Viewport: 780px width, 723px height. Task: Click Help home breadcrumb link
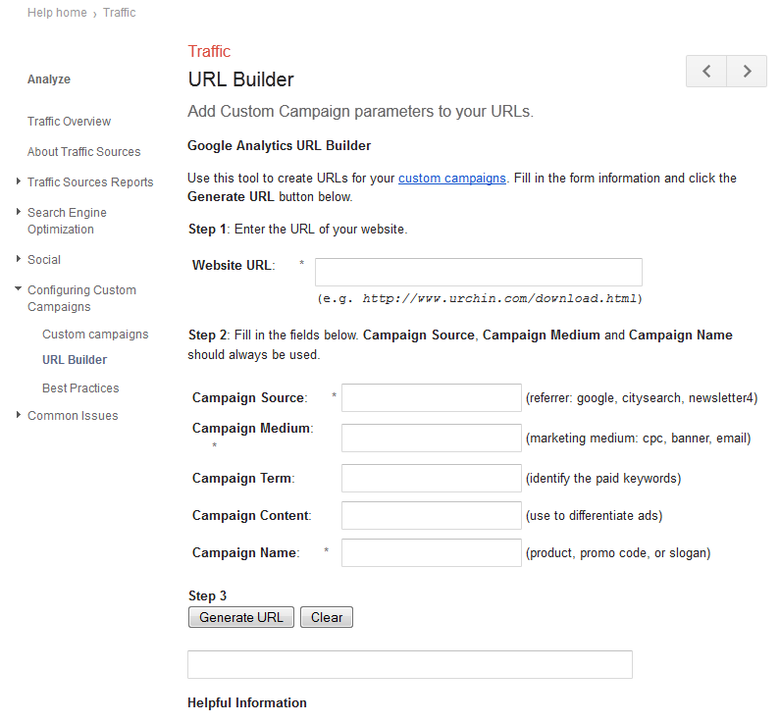[57, 13]
